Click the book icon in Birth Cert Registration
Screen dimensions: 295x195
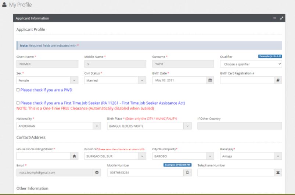click(278, 80)
